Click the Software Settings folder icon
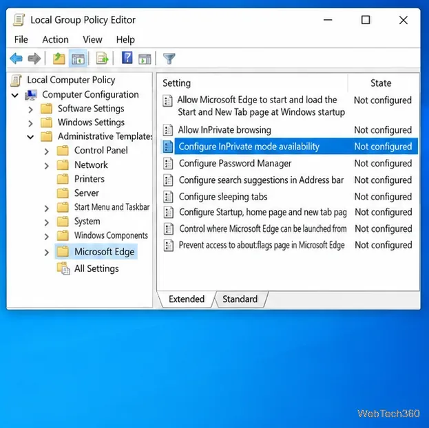The image size is (429, 428). [x=46, y=109]
